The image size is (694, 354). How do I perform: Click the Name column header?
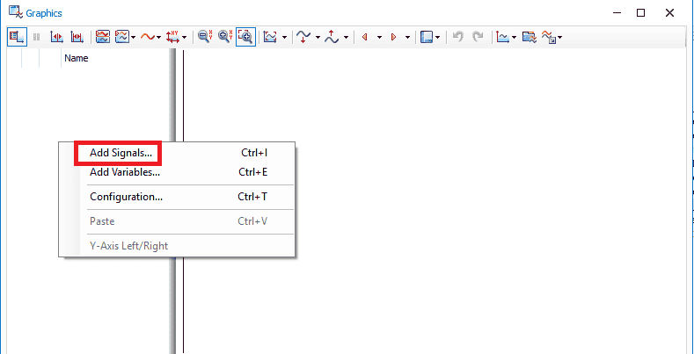pyautogui.click(x=77, y=59)
